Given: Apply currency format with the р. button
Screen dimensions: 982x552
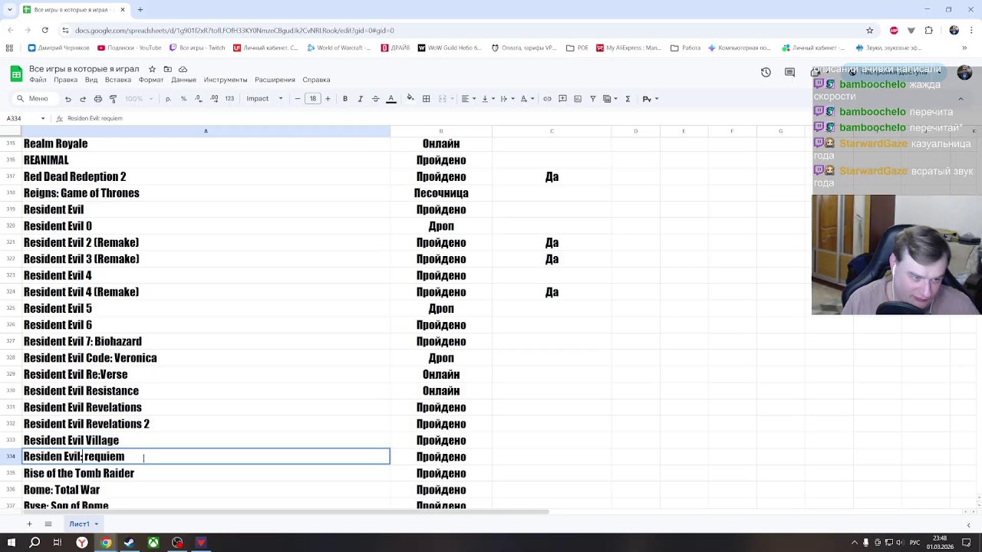Looking at the screenshot, I should [168, 99].
